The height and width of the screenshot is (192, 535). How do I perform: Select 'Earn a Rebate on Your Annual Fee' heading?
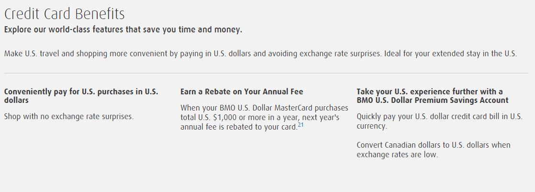pyautogui.click(x=242, y=92)
